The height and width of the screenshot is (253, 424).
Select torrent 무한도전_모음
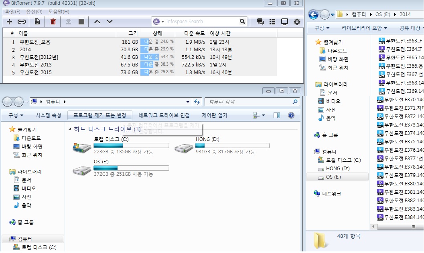(x=35, y=42)
